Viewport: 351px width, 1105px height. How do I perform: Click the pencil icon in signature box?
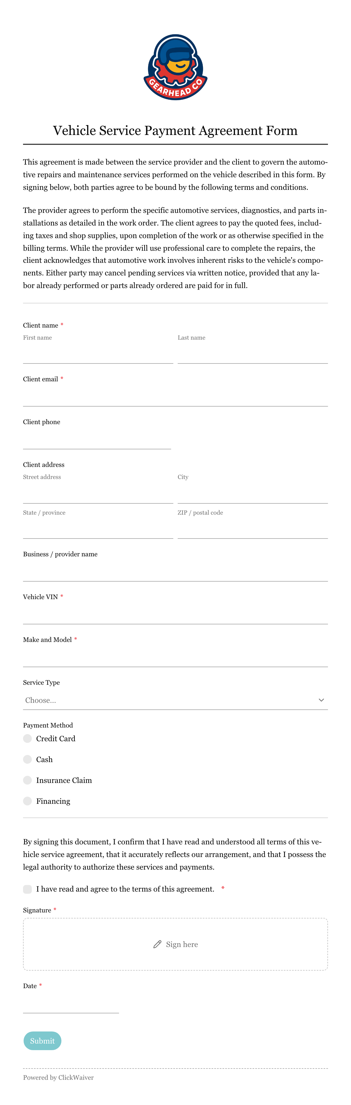click(157, 944)
